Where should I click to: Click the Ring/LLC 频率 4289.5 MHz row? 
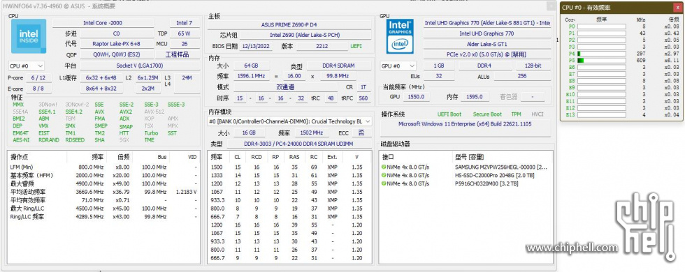point(103,217)
